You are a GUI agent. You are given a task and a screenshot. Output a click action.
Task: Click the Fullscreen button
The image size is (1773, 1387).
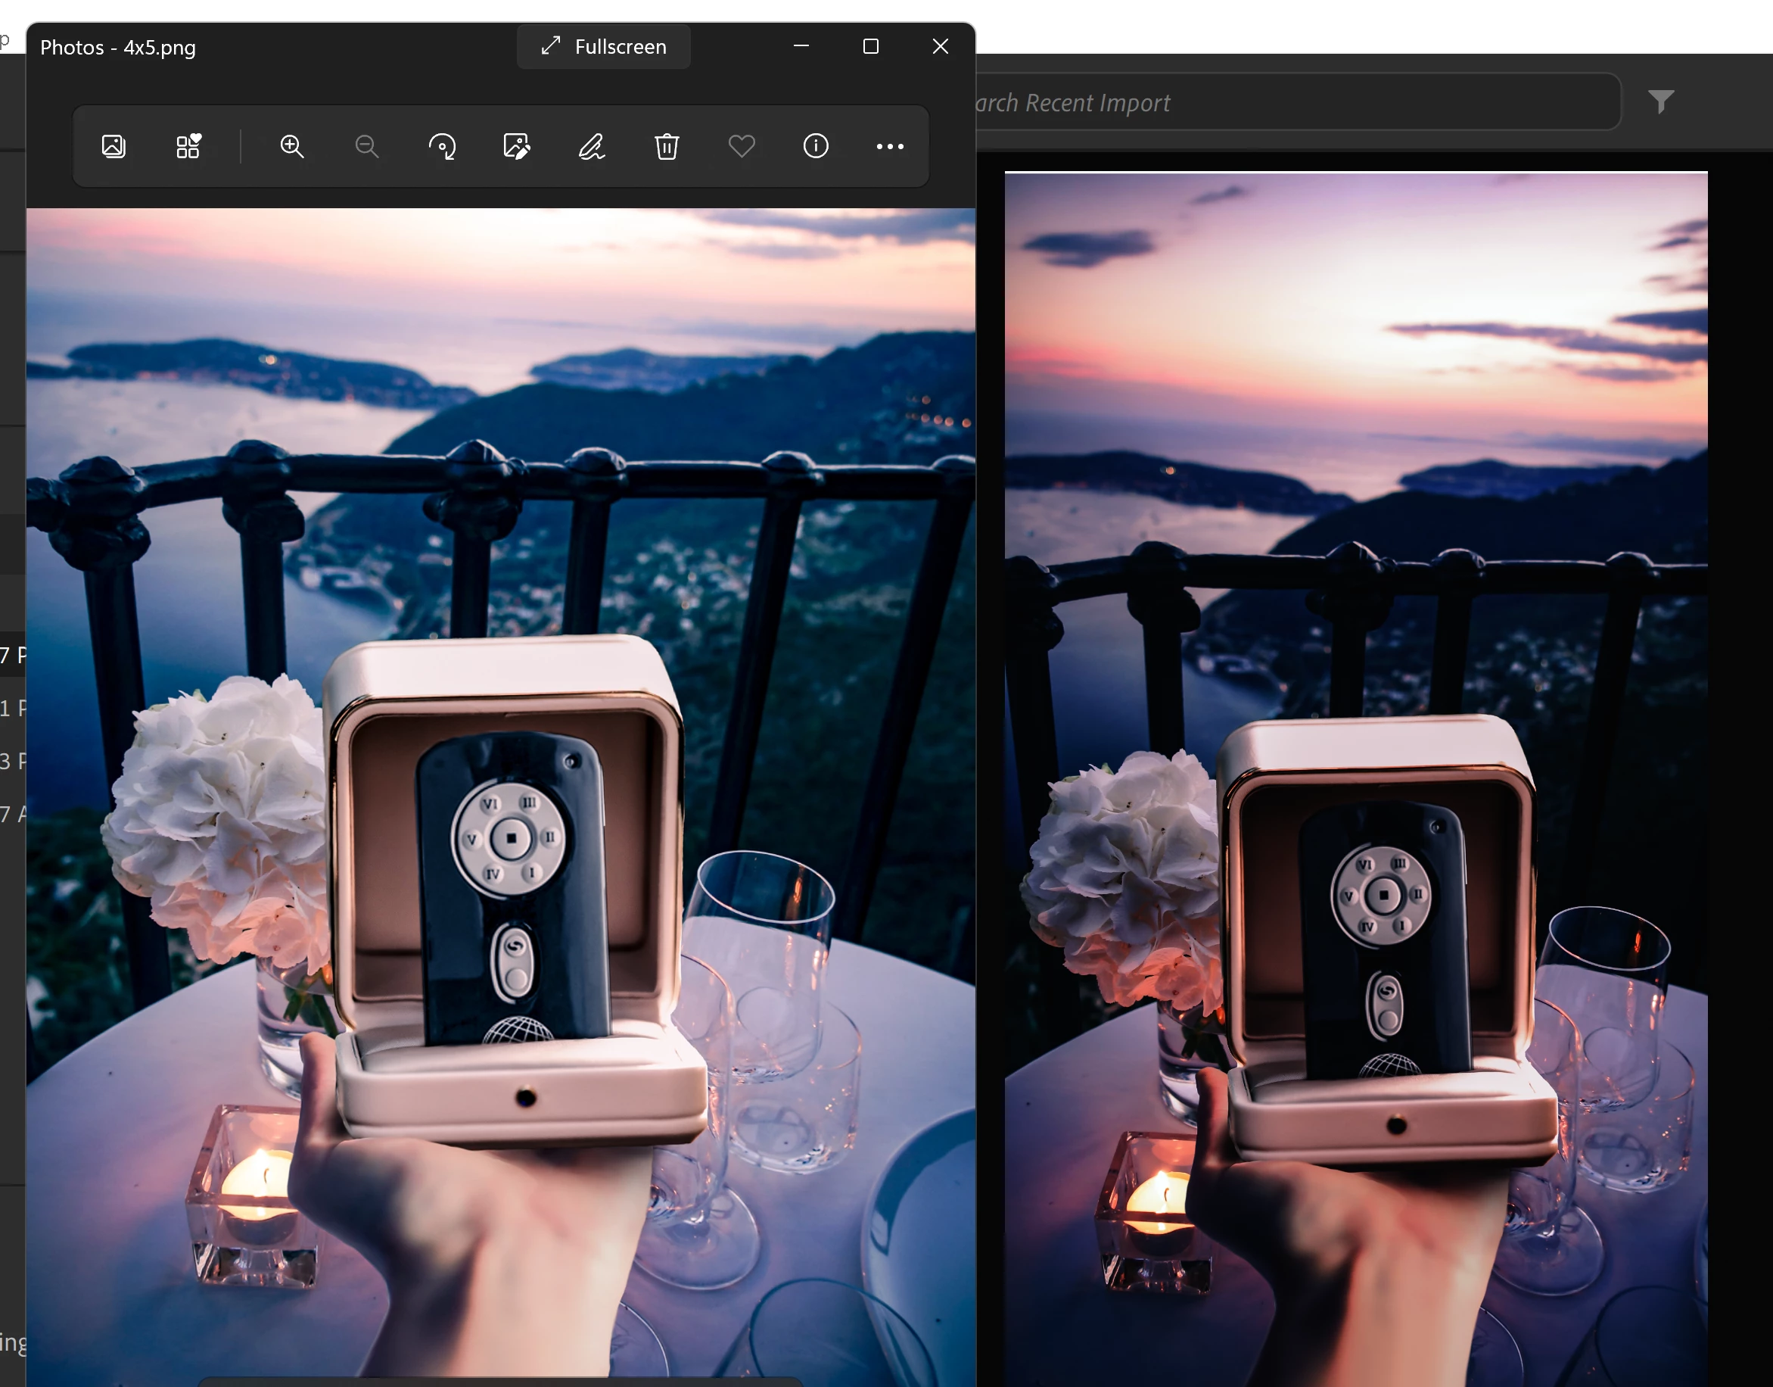click(x=604, y=47)
